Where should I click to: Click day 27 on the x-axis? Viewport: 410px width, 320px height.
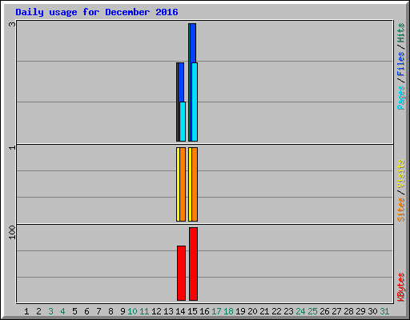click(336, 311)
